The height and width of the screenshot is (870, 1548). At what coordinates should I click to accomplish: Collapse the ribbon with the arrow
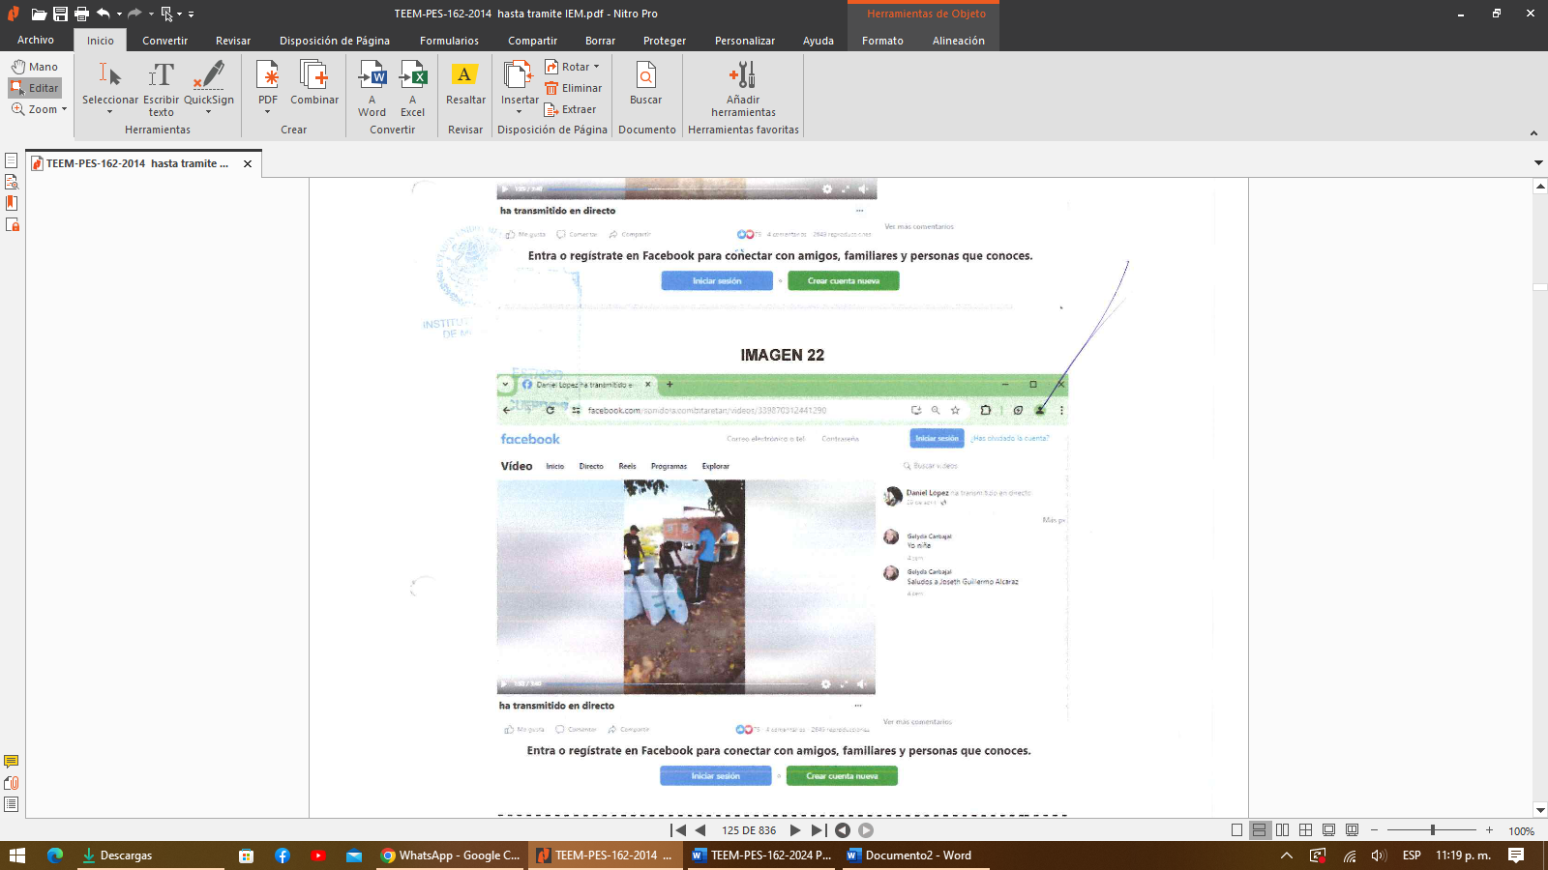point(1533,133)
